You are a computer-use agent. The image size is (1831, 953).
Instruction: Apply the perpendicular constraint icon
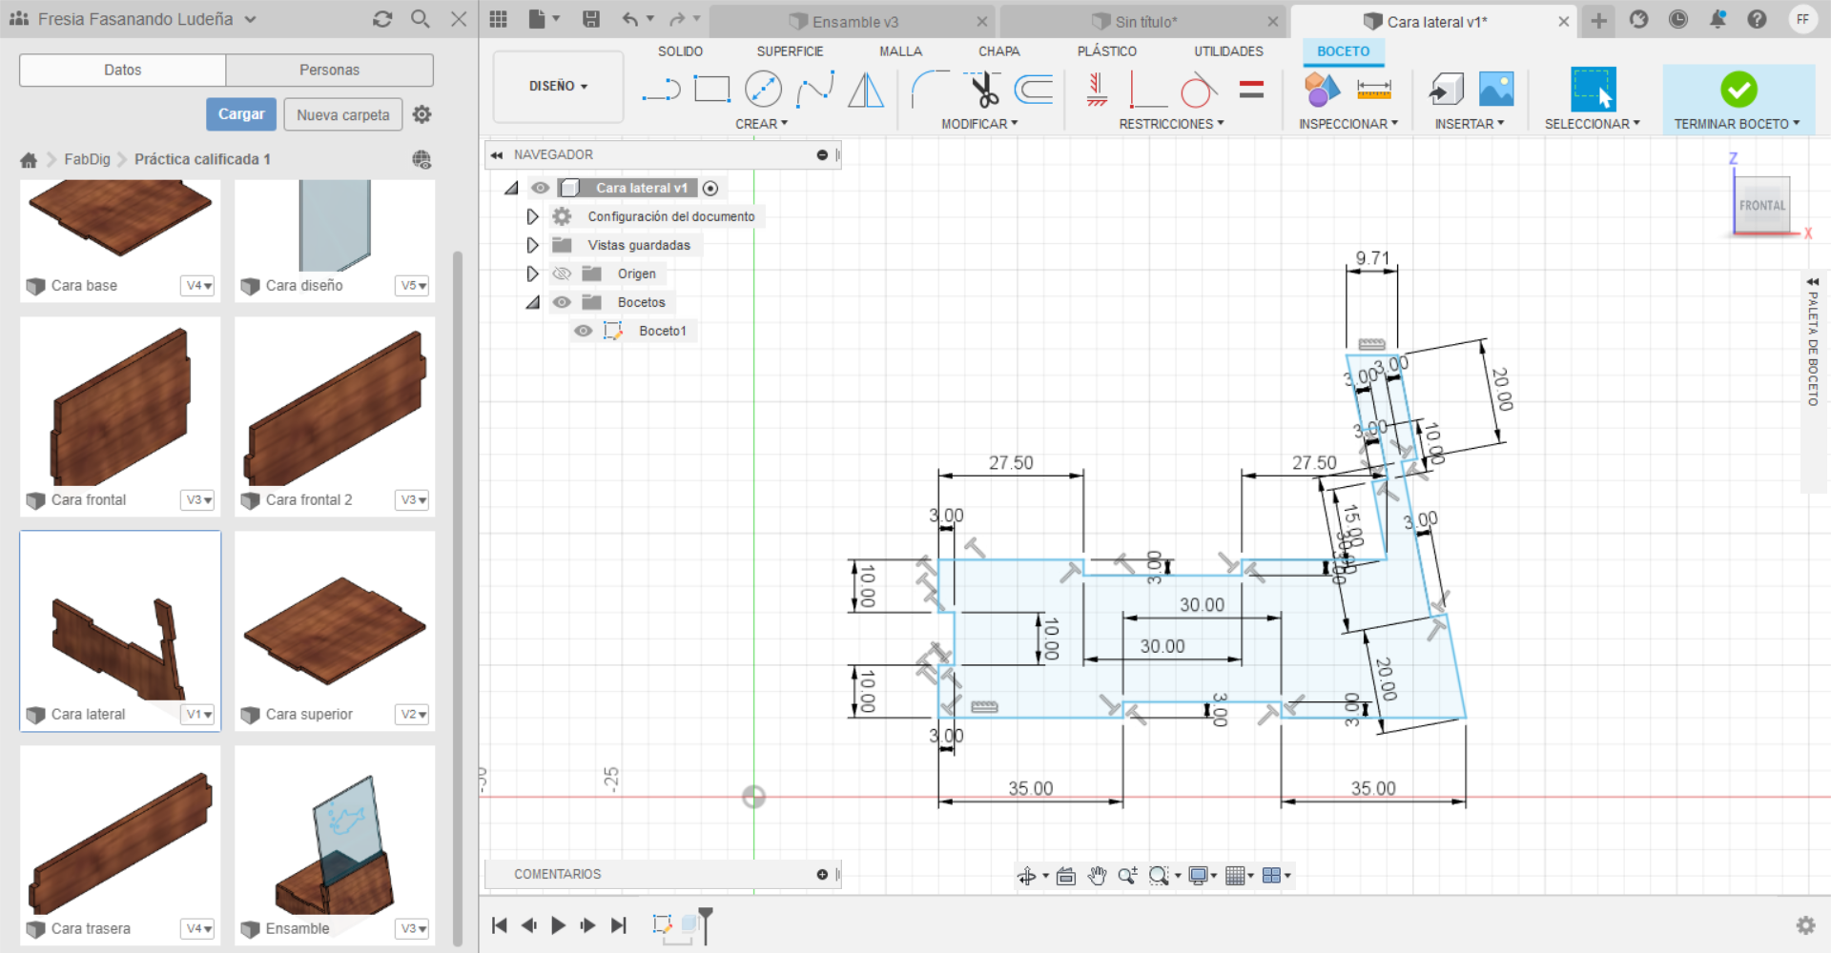click(x=1148, y=90)
